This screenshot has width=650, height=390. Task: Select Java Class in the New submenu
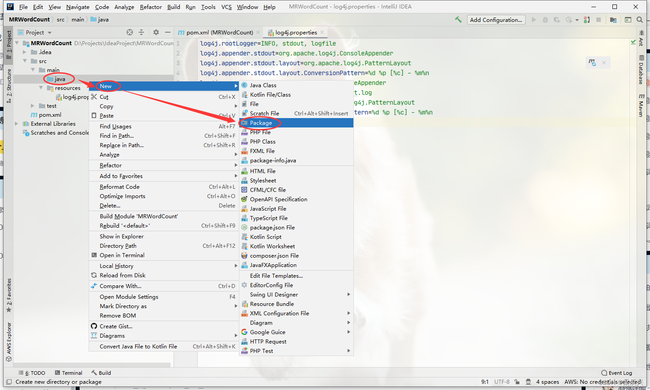[296, 85]
